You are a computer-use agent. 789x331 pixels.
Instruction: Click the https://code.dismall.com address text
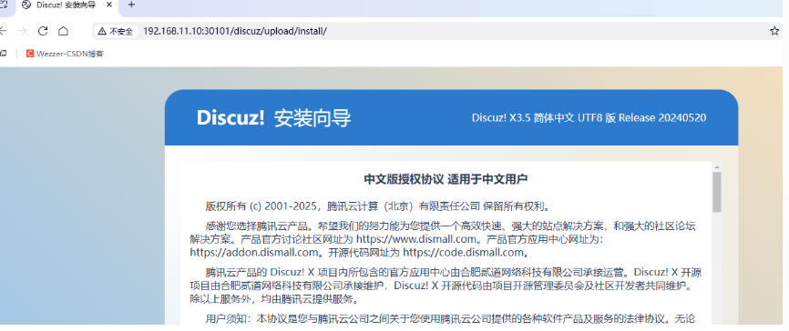point(464,252)
